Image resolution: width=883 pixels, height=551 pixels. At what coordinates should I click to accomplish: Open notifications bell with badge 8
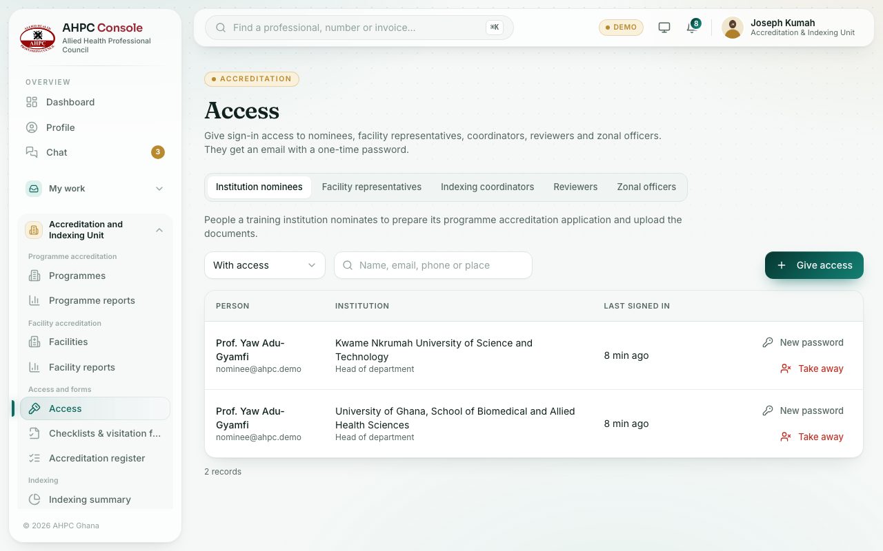692,27
